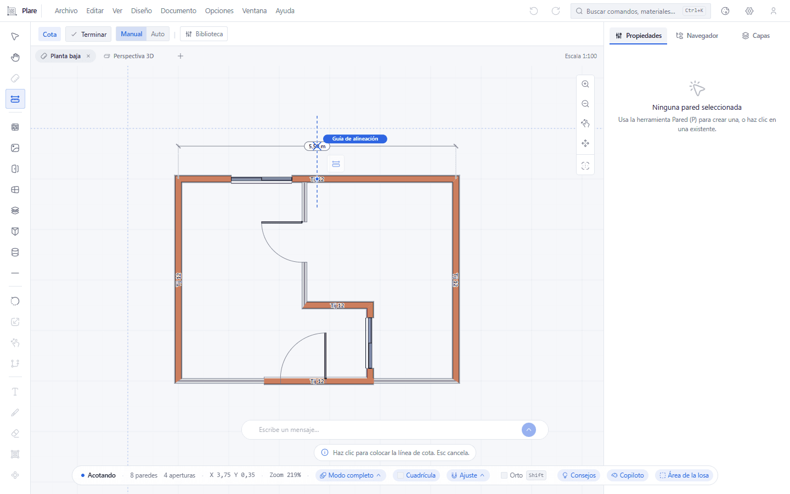Open the Ajuste snap dropdown
This screenshot has height=494, width=790.
(x=468, y=475)
